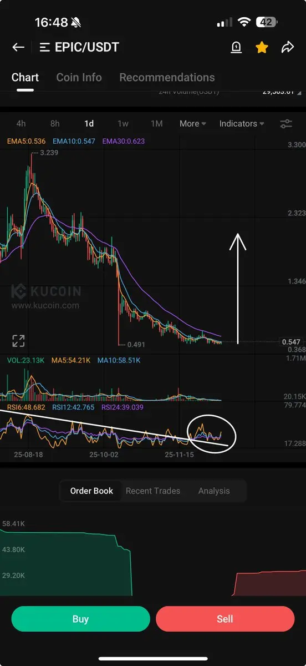Select the 1M timeframe
The height and width of the screenshot is (666, 306).
(x=157, y=124)
